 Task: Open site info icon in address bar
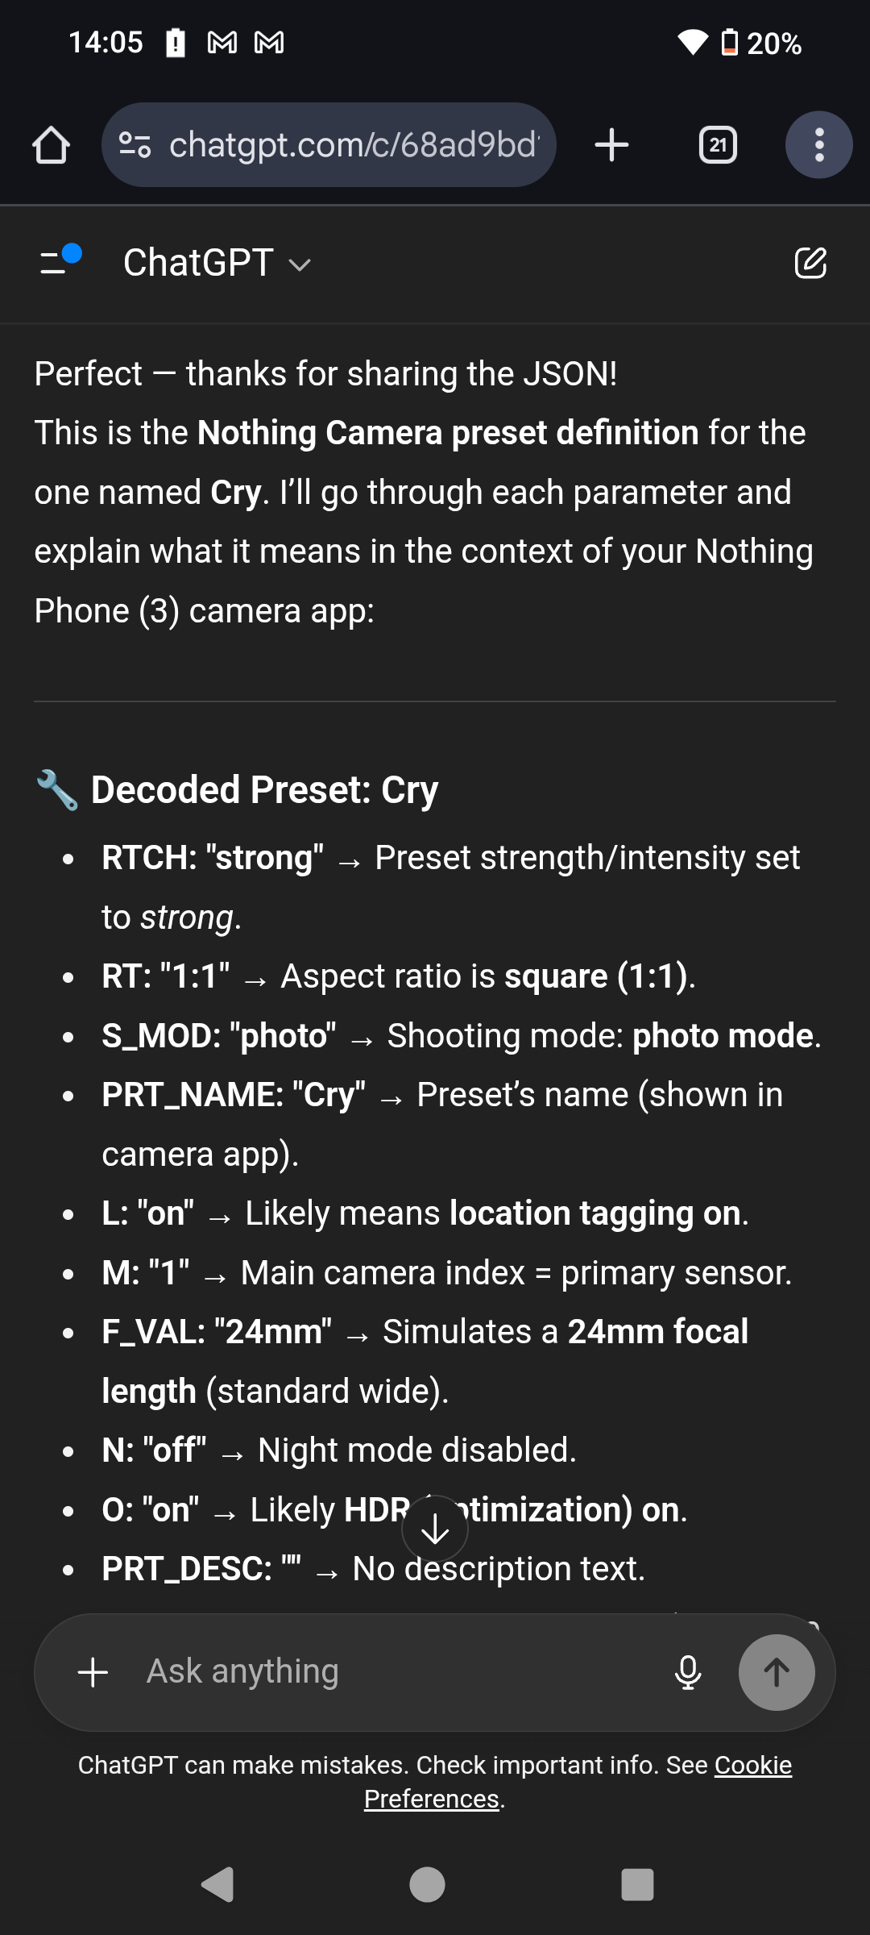coord(135,145)
